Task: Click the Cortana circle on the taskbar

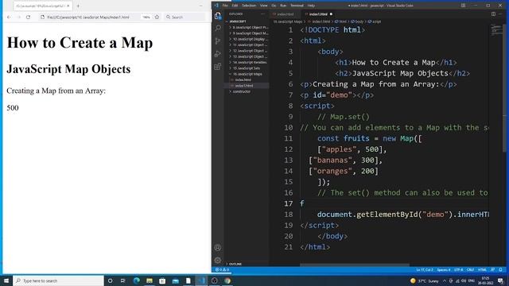Action: [110, 280]
